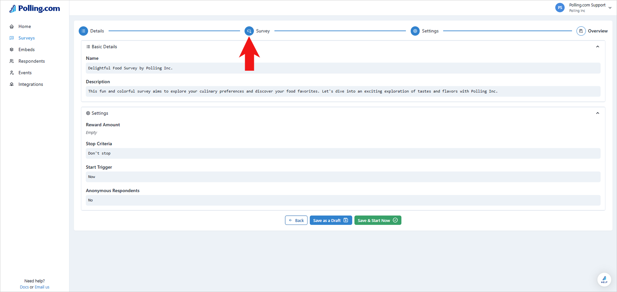This screenshot has height=292, width=617.
Task: Click the "Reward Amount" label
Action: [x=103, y=125]
